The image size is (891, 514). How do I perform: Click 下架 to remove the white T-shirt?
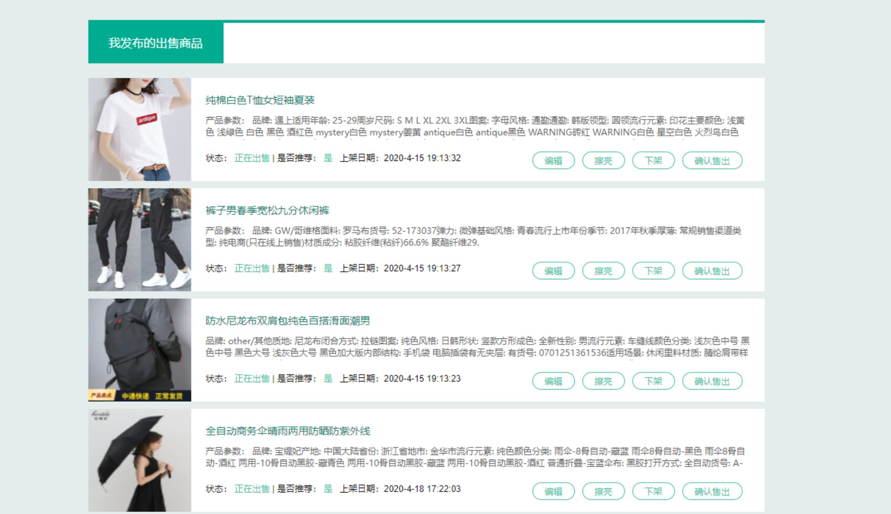(653, 160)
